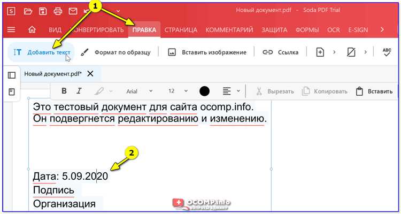Open the hamburger main menu

point(11,30)
